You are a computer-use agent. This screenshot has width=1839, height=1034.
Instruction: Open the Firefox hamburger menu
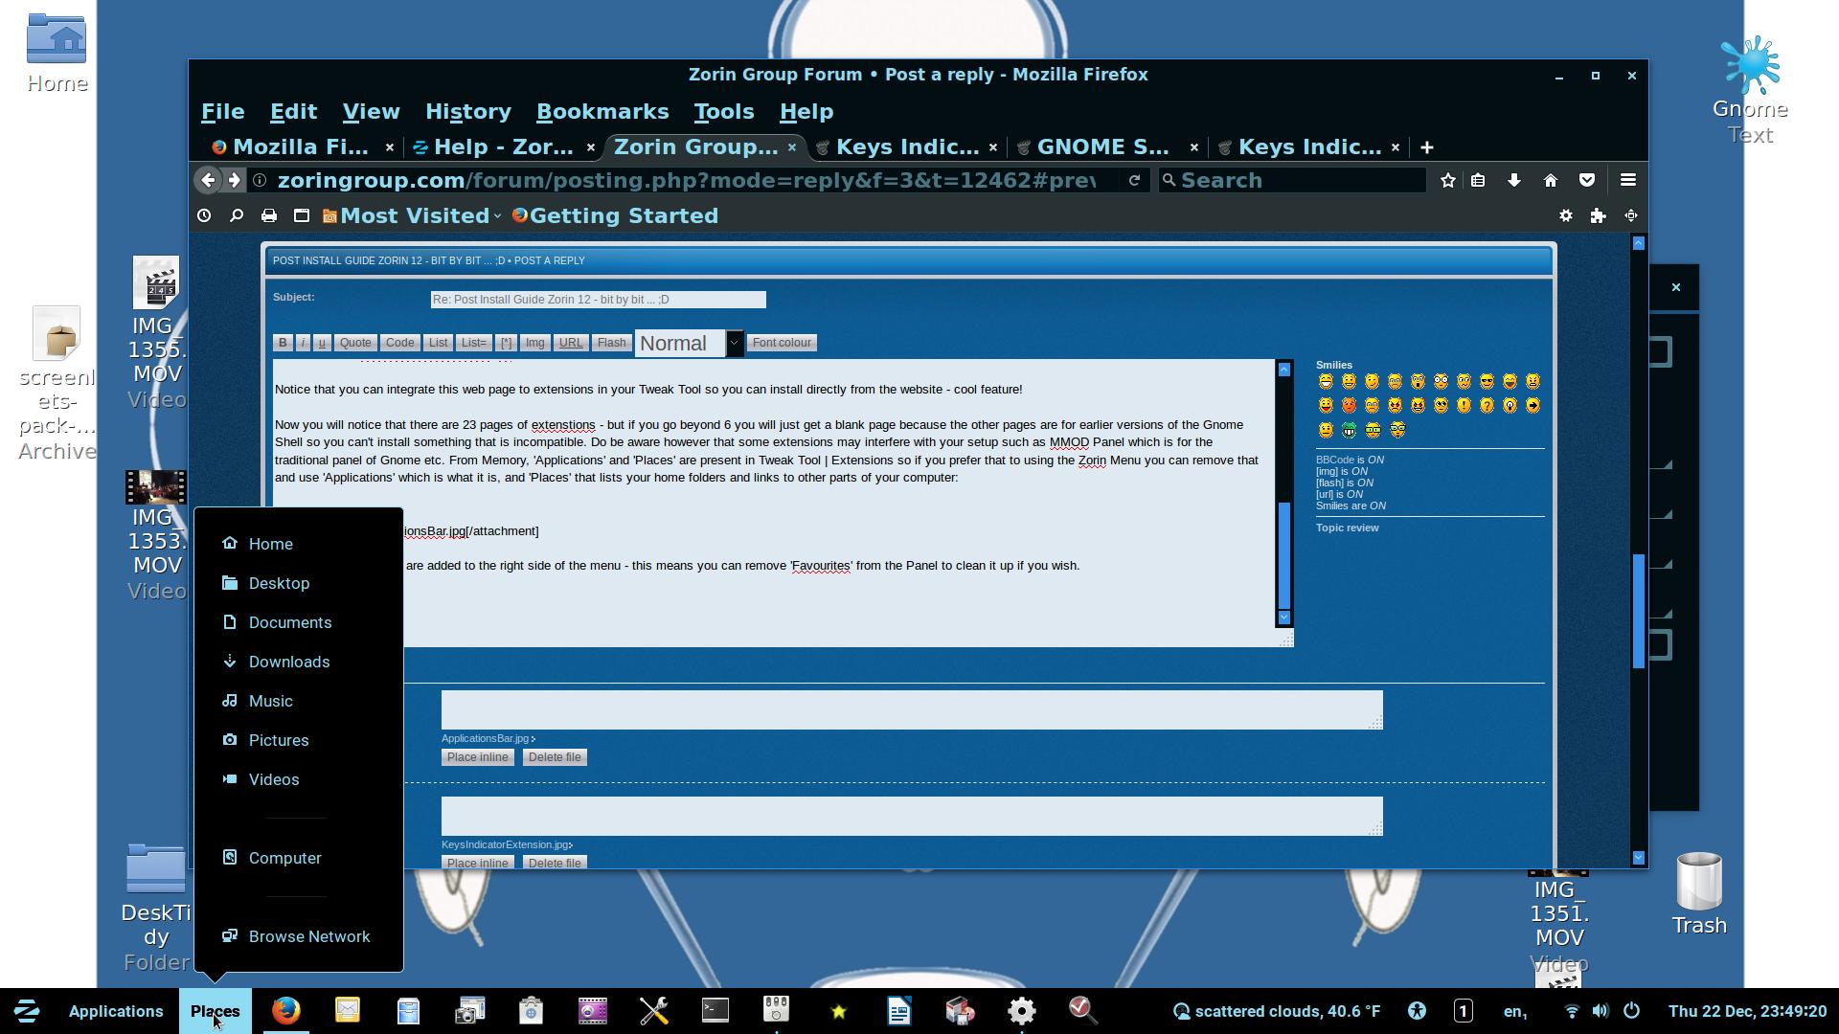[x=1627, y=180]
